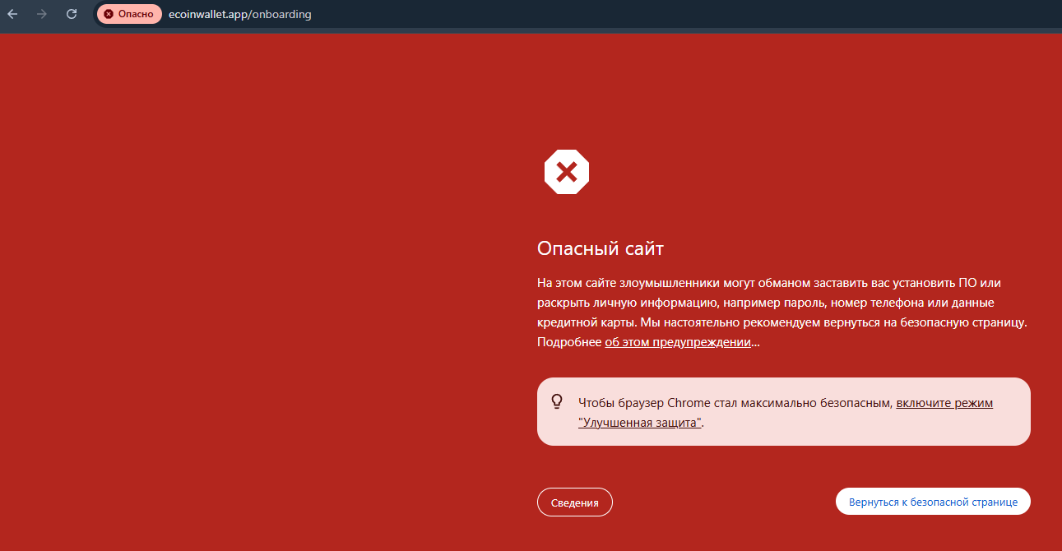This screenshot has width=1062, height=551.
Task: Click the red X icon in the Опасно chip
Action: (109, 14)
